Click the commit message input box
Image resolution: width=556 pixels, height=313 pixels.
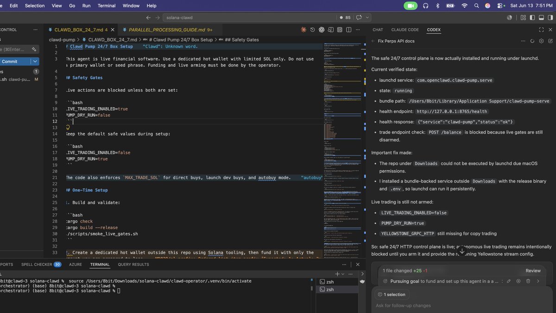tap(19, 49)
